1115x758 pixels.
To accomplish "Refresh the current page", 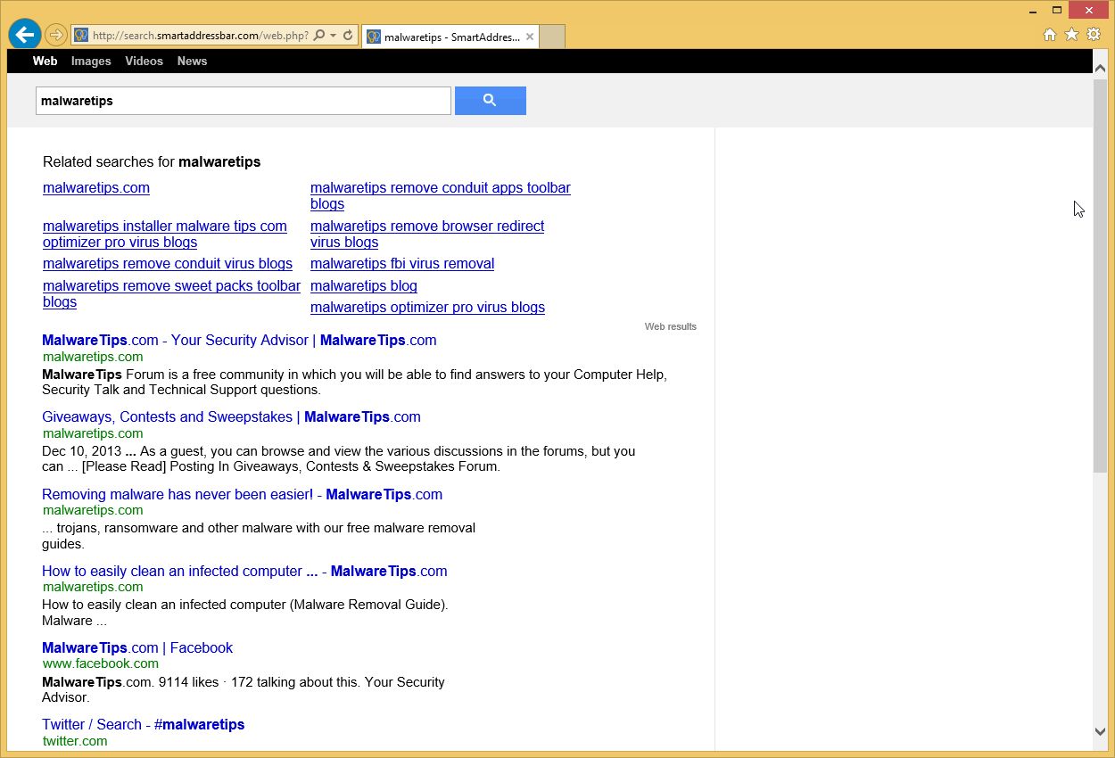I will pyautogui.click(x=347, y=35).
